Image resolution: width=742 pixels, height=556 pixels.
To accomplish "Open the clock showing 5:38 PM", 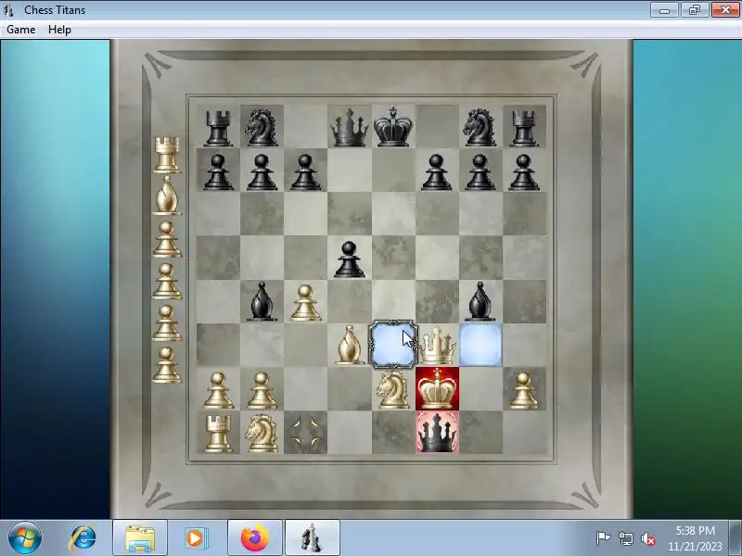I will click(x=695, y=538).
